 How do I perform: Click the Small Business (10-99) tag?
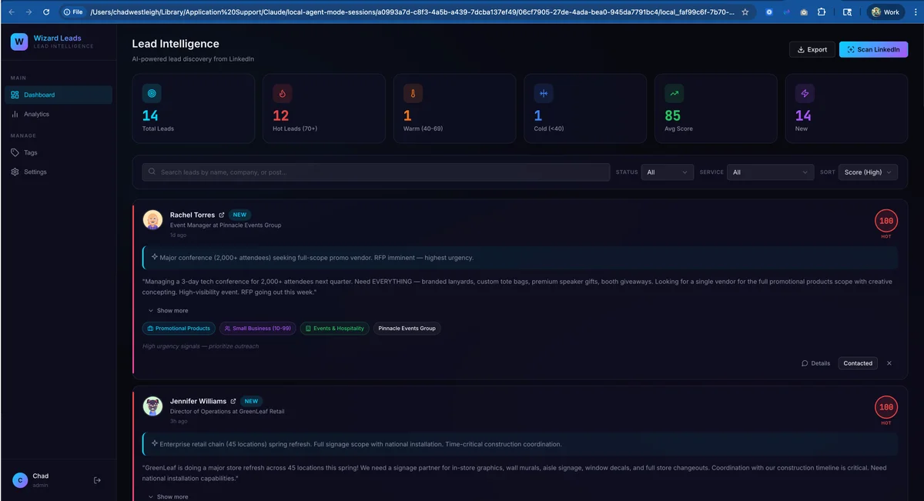pyautogui.click(x=258, y=328)
